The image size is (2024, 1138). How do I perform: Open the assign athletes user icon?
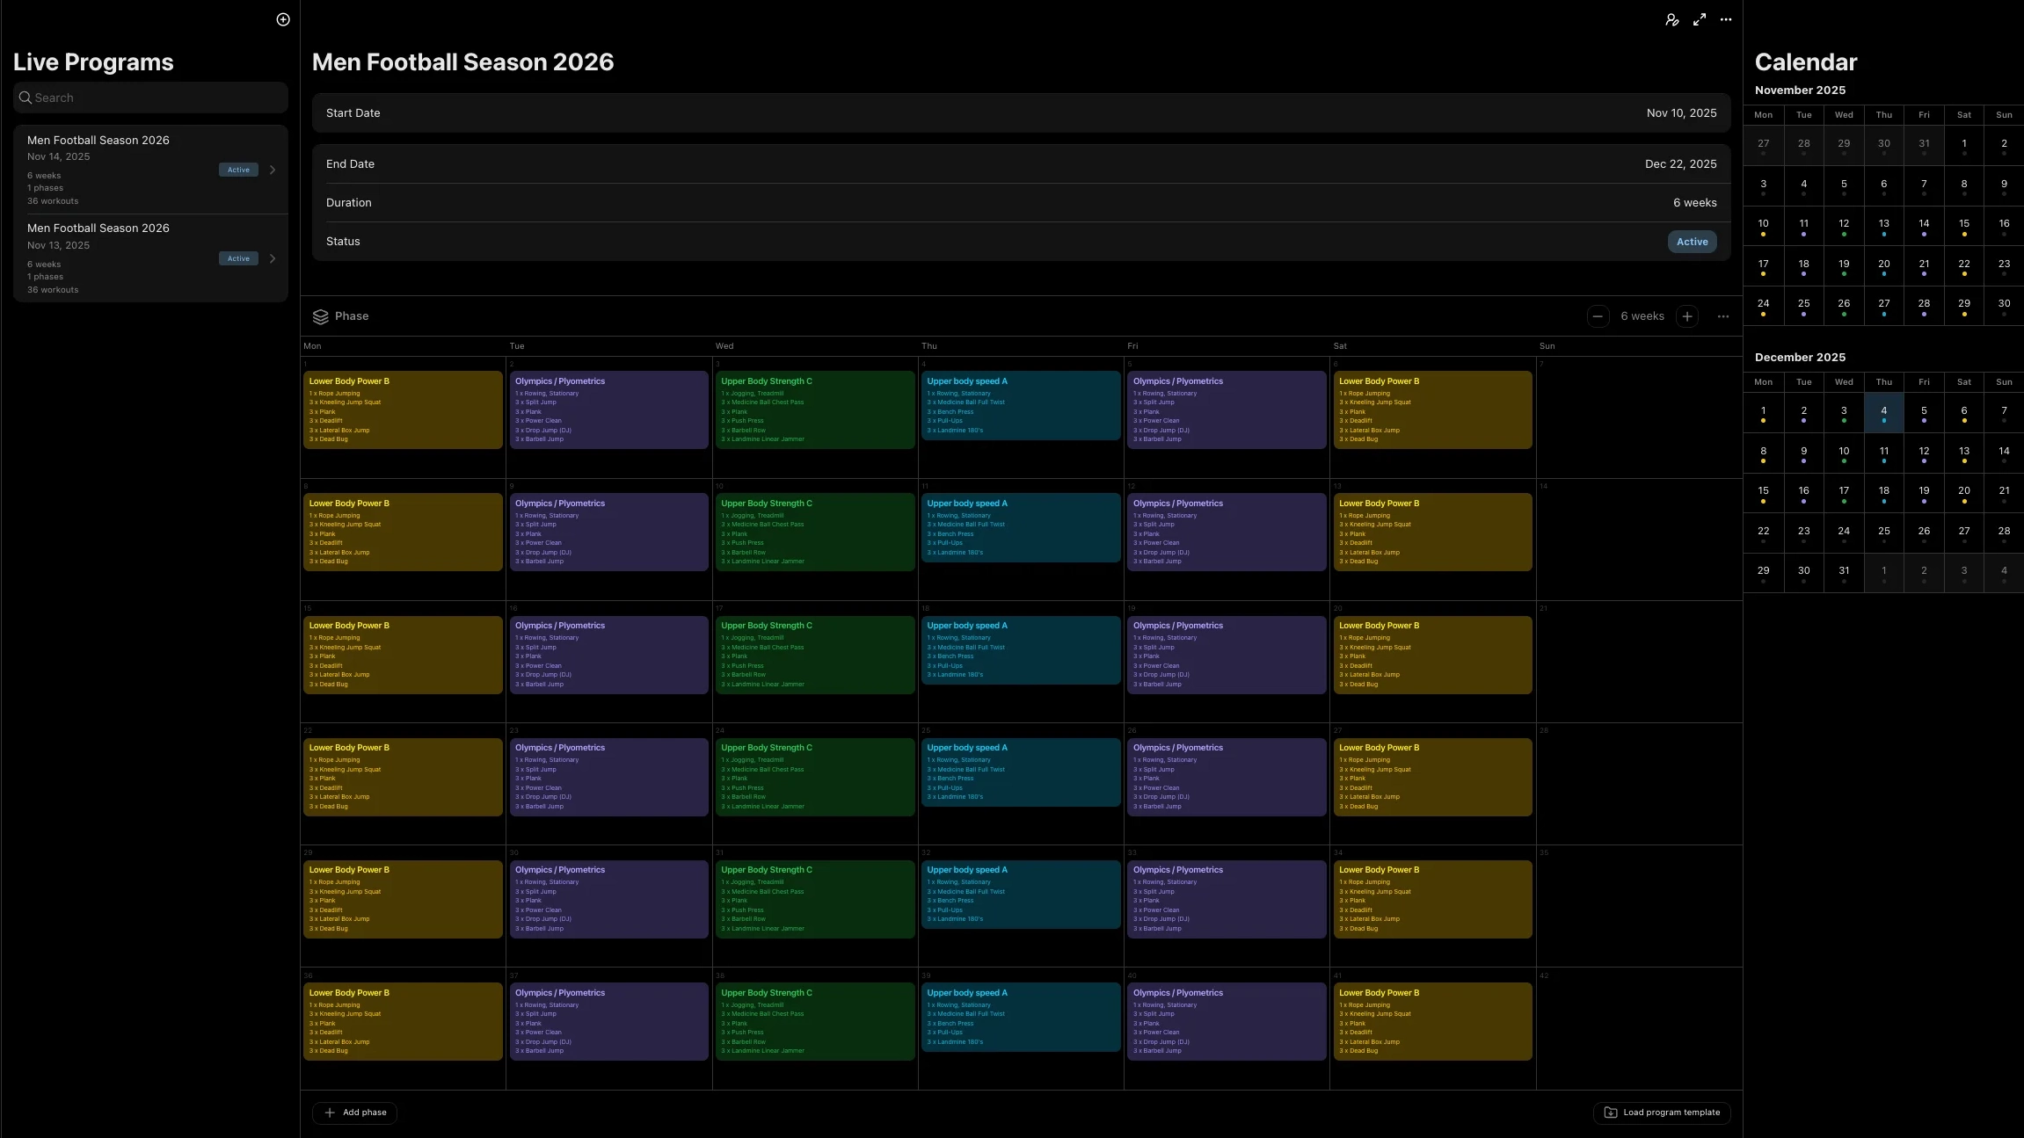click(x=1671, y=19)
